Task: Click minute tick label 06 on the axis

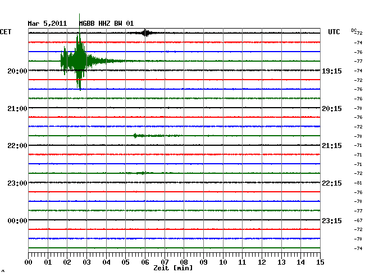Action: 145,262
